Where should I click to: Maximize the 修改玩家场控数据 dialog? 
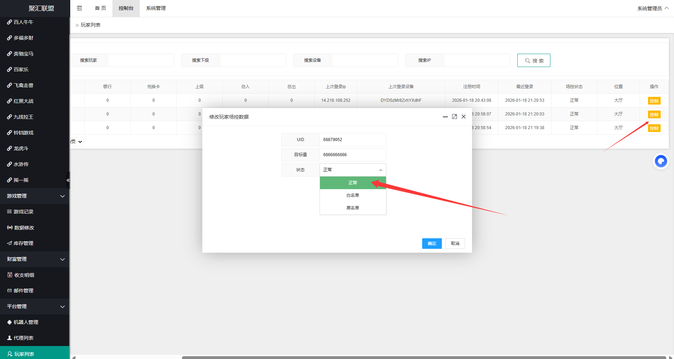point(454,117)
